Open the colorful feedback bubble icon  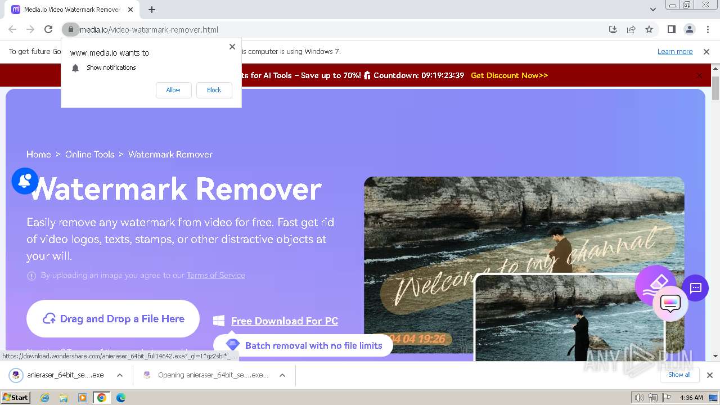click(670, 304)
